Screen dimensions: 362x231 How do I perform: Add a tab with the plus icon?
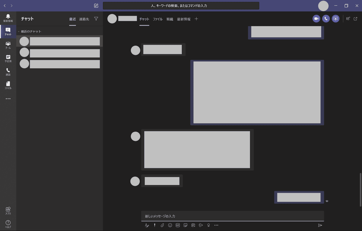[x=196, y=19]
